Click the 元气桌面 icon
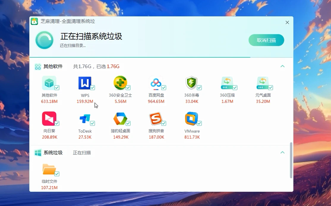 coord(263,83)
